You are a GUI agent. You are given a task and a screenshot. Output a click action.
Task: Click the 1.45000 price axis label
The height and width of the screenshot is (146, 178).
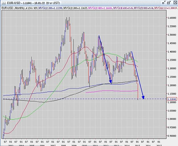[x=172, y=43]
